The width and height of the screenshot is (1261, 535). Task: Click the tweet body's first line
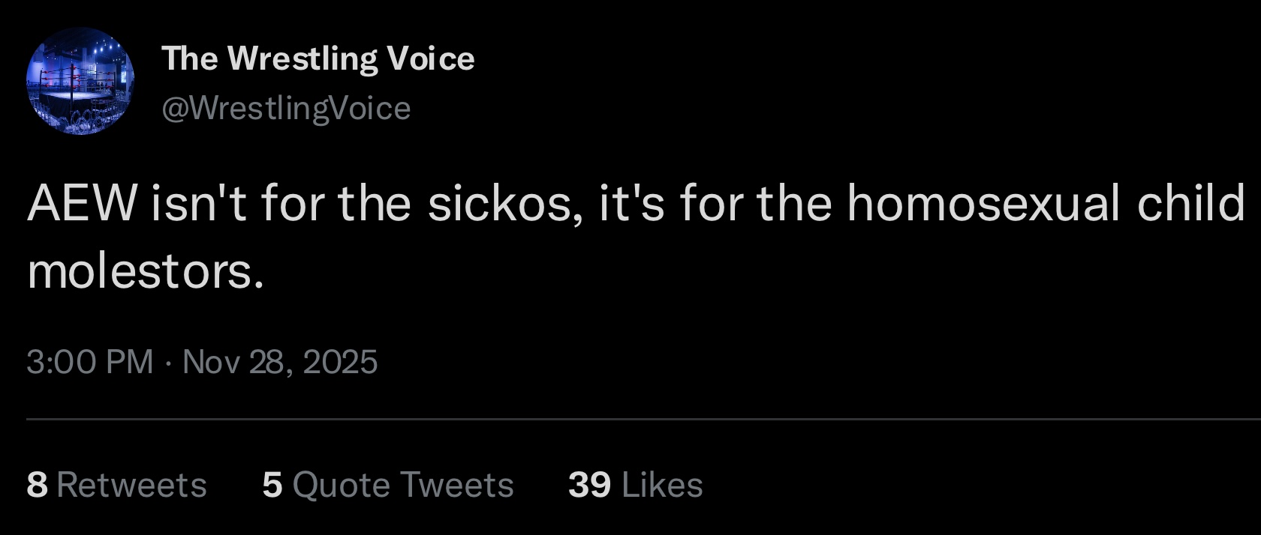635,204
